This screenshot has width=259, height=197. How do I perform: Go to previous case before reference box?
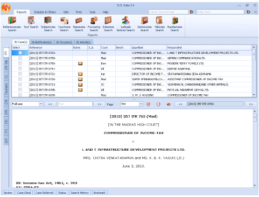(x=180, y=104)
